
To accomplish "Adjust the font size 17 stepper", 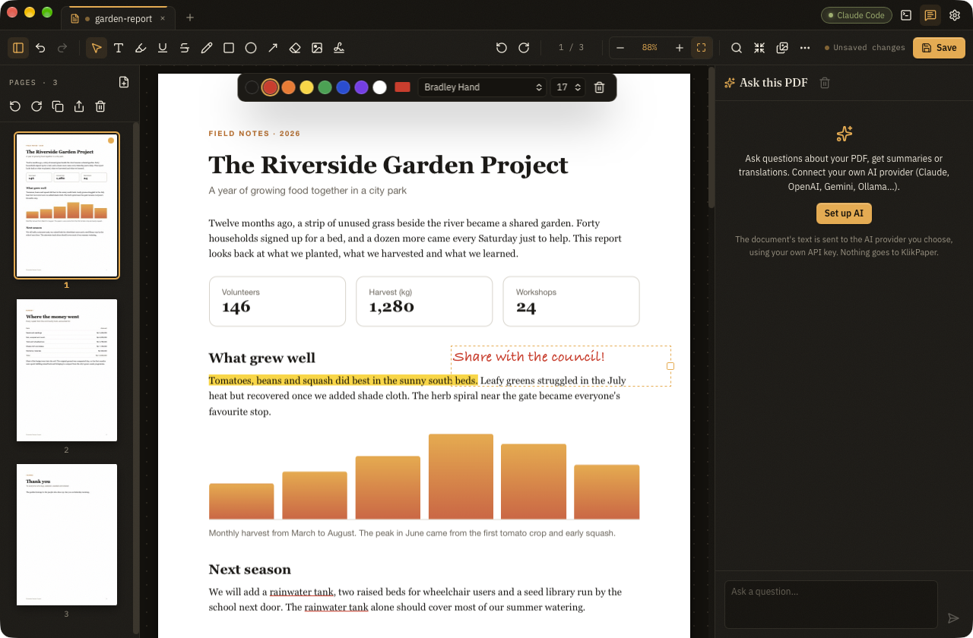I will pyautogui.click(x=569, y=87).
